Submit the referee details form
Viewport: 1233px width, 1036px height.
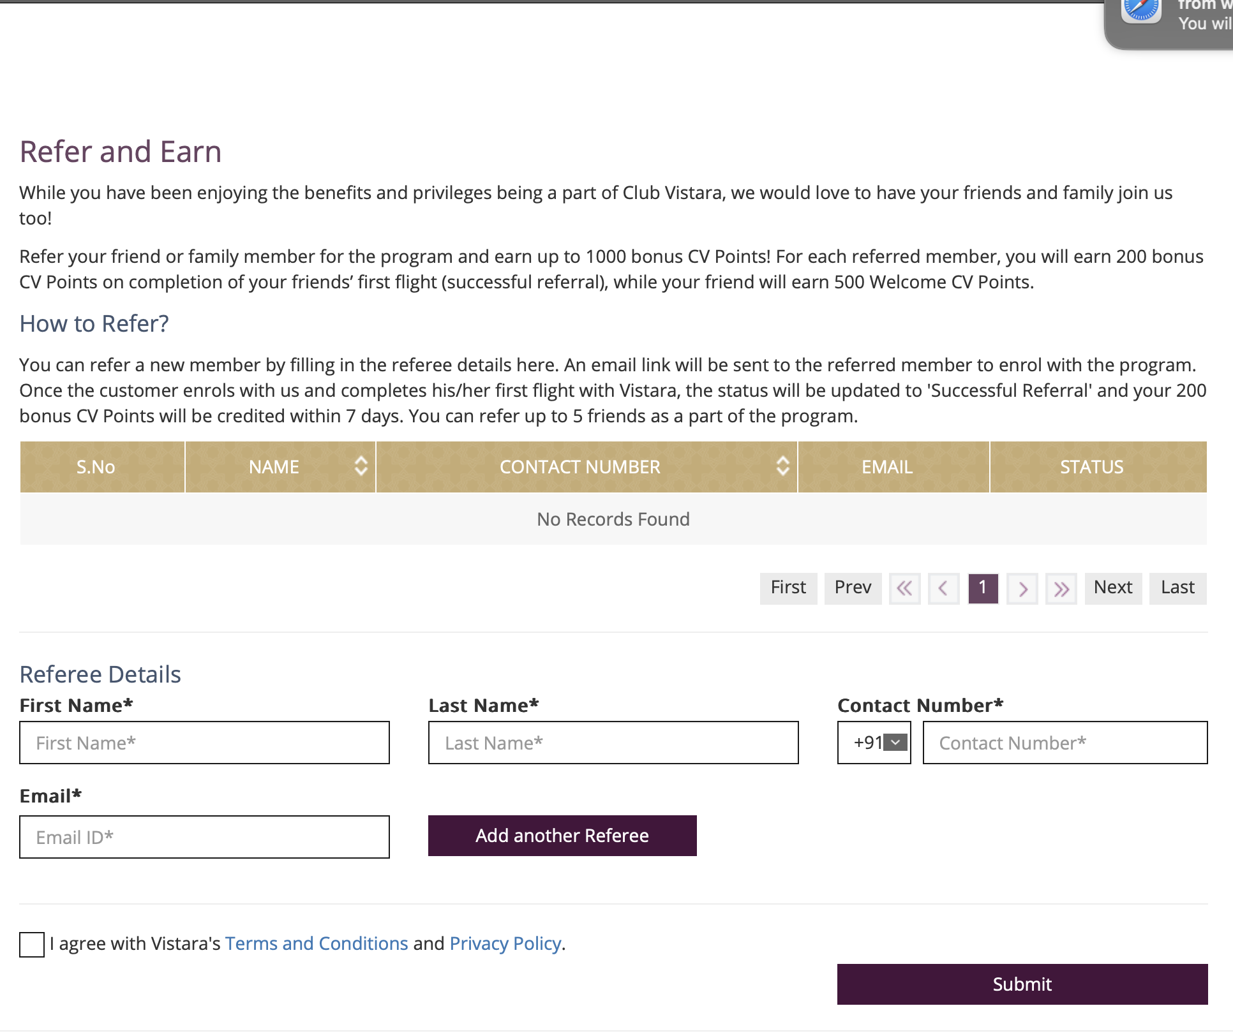pos(1022,984)
